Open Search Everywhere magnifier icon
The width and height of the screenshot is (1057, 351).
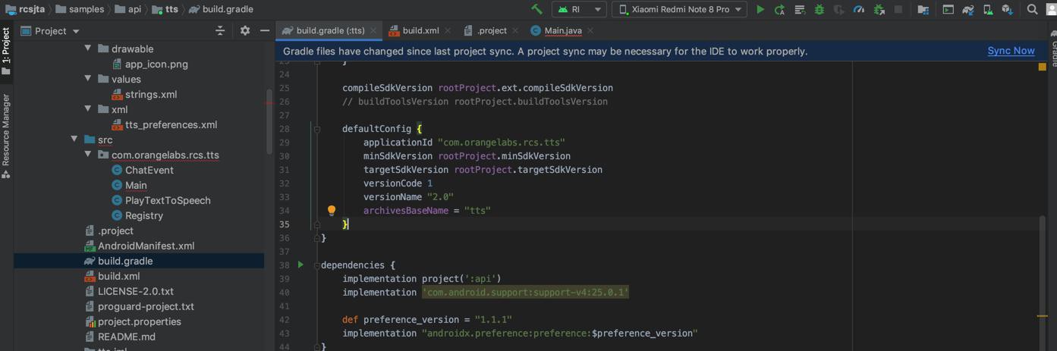[1032, 9]
